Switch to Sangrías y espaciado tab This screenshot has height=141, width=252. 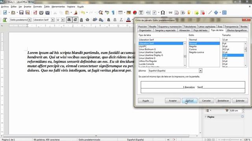165,30
